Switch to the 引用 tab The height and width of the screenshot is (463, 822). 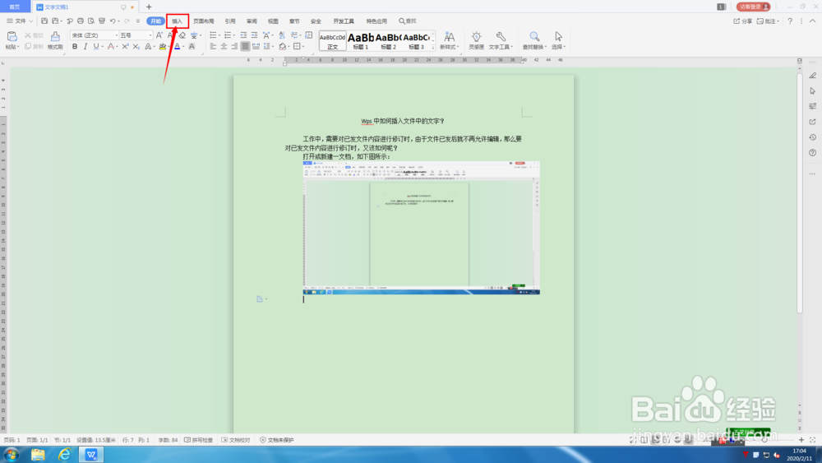click(230, 21)
